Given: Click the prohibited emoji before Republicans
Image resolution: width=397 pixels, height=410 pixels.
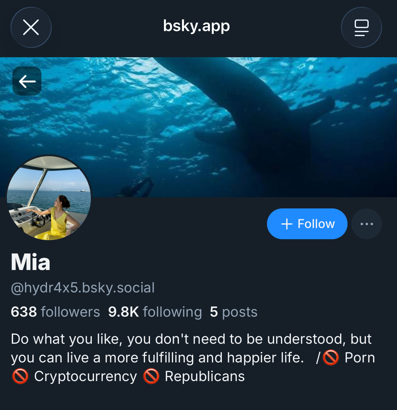Looking at the screenshot, I should 151,376.
